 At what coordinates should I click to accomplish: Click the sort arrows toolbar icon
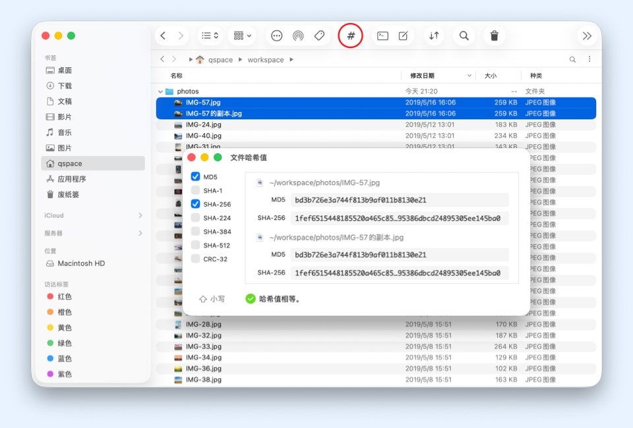(x=434, y=36)
